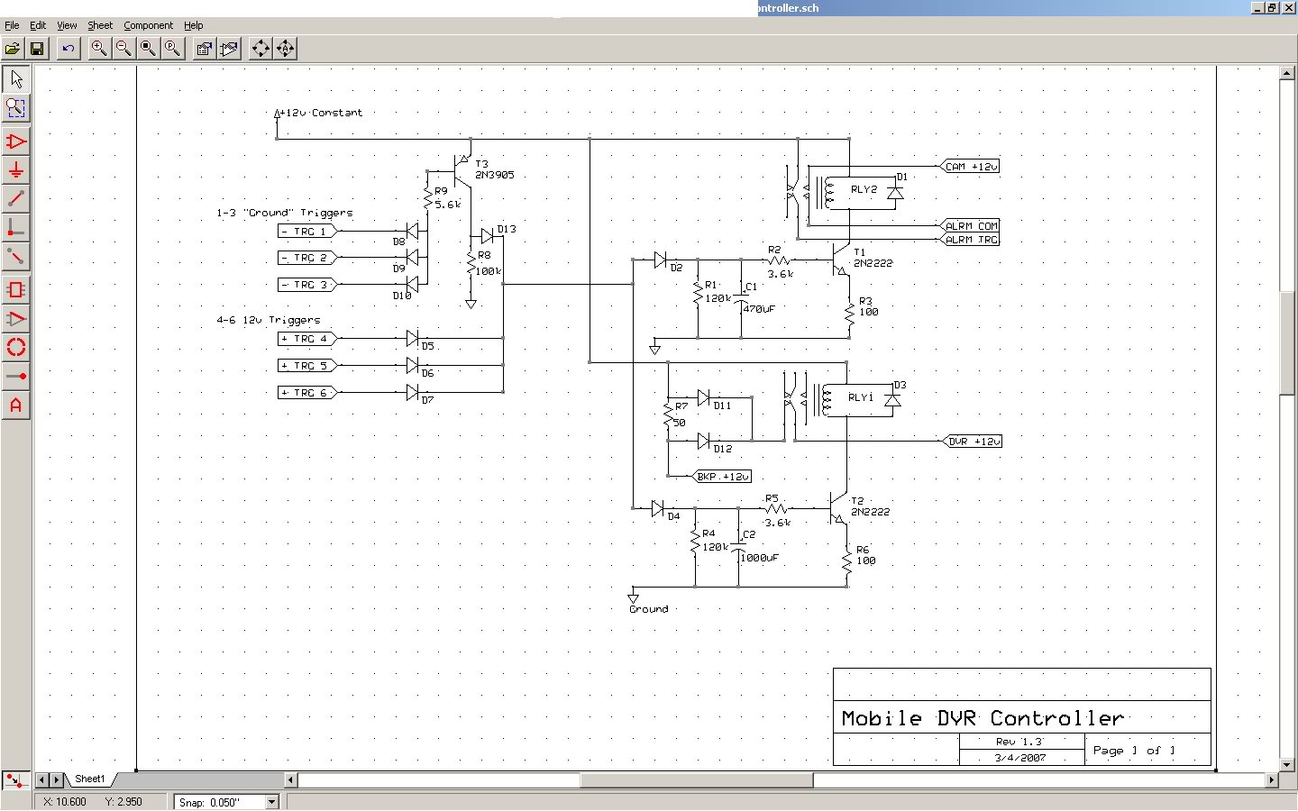Open the File menu
Screen dimensions: 1298x811
click(12, 25)
